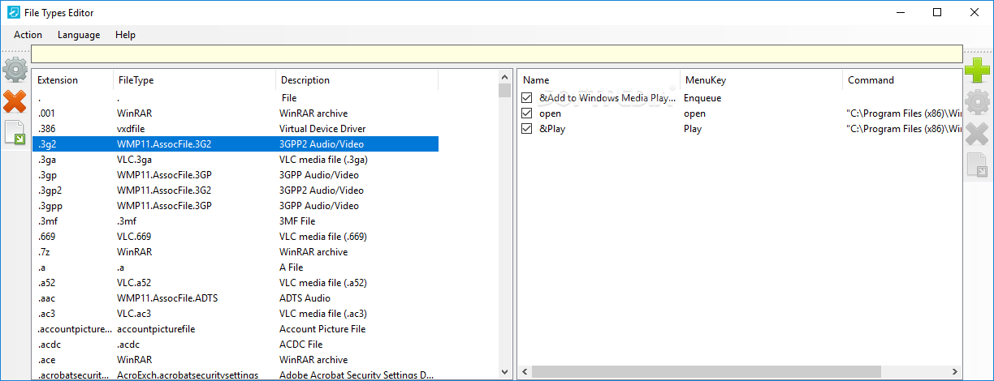Select the .3gpp extension row

(x=236, y=206)
